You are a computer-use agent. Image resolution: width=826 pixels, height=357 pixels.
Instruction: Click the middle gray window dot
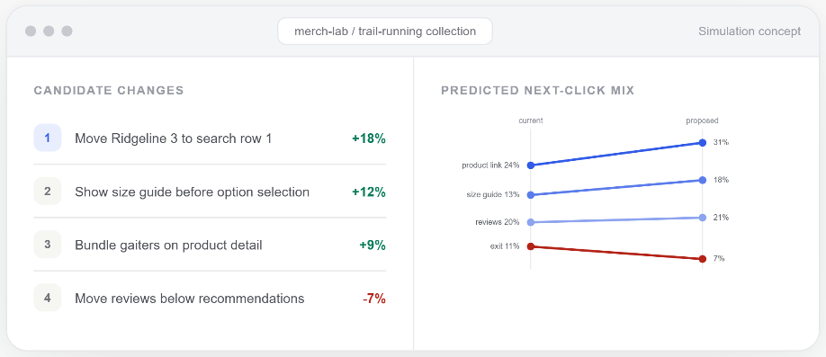pyautogui.click(x=49, y=31)
